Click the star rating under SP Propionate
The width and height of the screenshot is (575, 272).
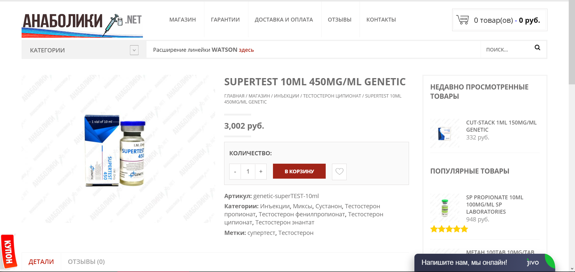[x=449, y=229]
